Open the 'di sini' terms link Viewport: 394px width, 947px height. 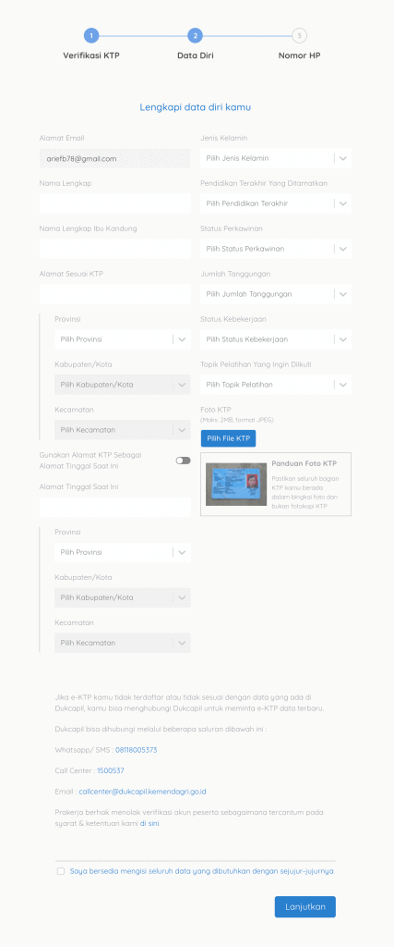[149, 823]
